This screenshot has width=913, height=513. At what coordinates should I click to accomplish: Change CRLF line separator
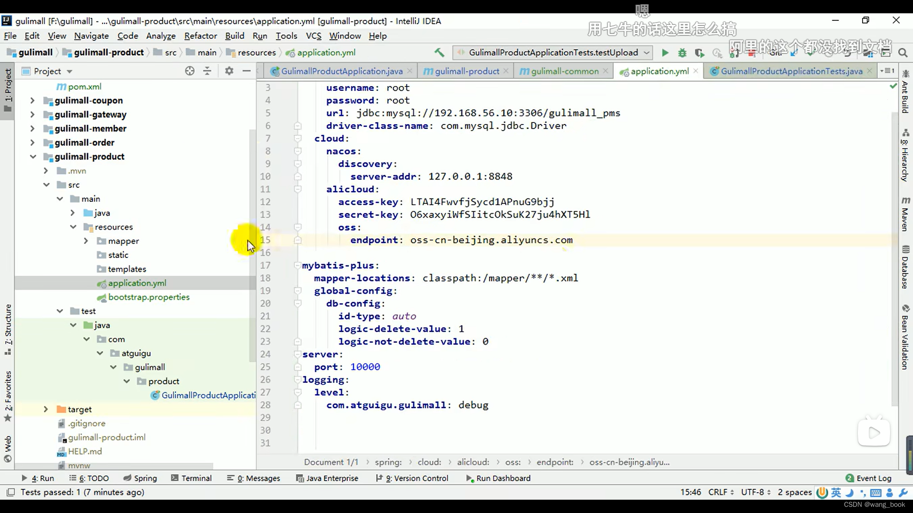[x=721, y=492]
